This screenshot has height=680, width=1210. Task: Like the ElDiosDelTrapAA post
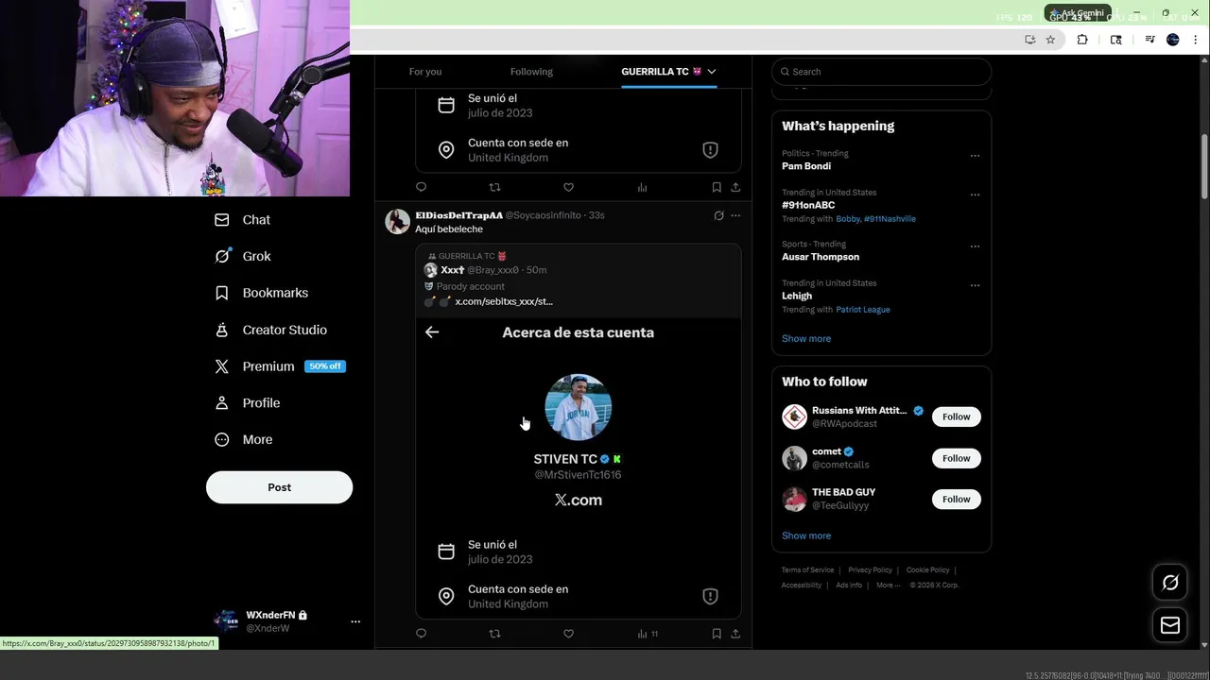[568, 634]
